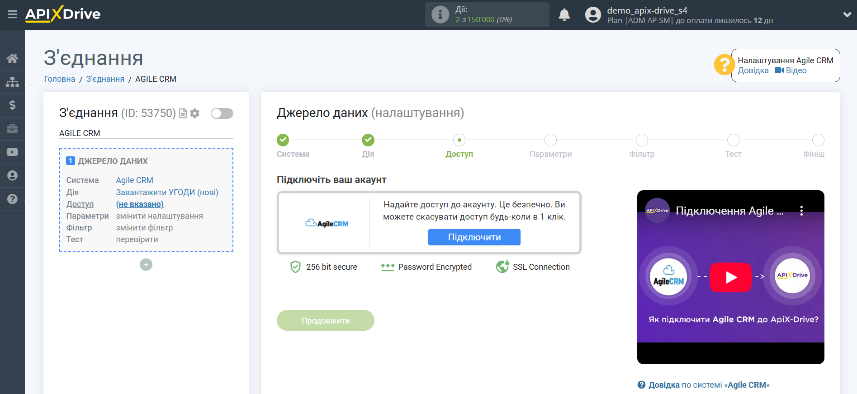Click the 256 bit secure shield icon
Image resolution: width=857 pixels, height=394 pixels.
295,267
